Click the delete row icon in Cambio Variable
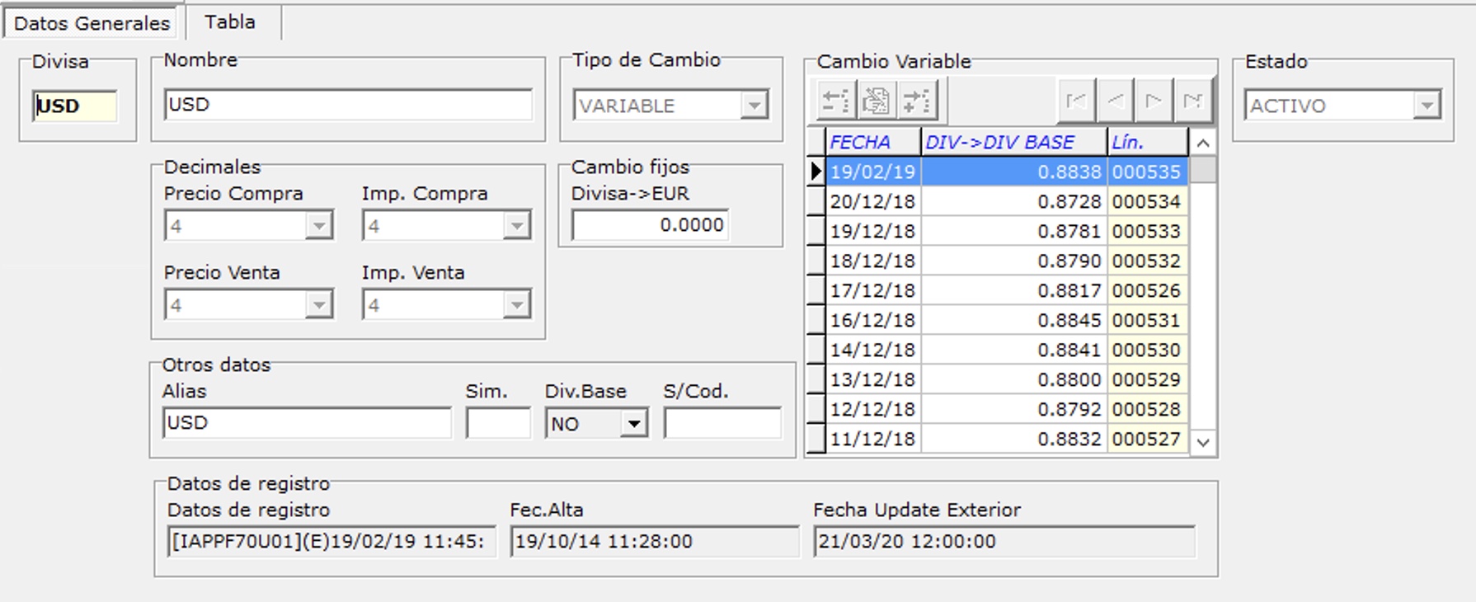The height and width of the screenshot is (602, 1476). point(834,101)
